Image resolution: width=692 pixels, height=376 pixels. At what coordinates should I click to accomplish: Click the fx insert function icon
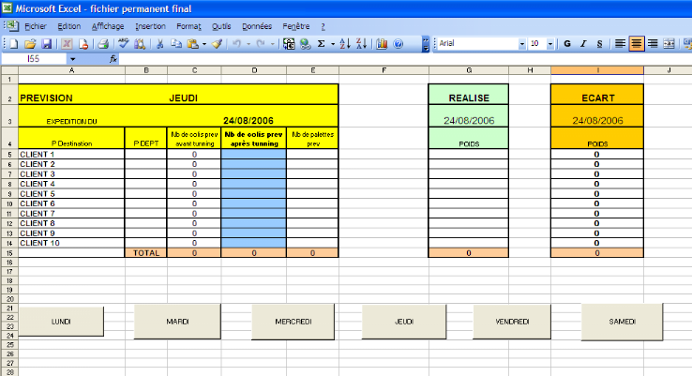pos(113,59)
